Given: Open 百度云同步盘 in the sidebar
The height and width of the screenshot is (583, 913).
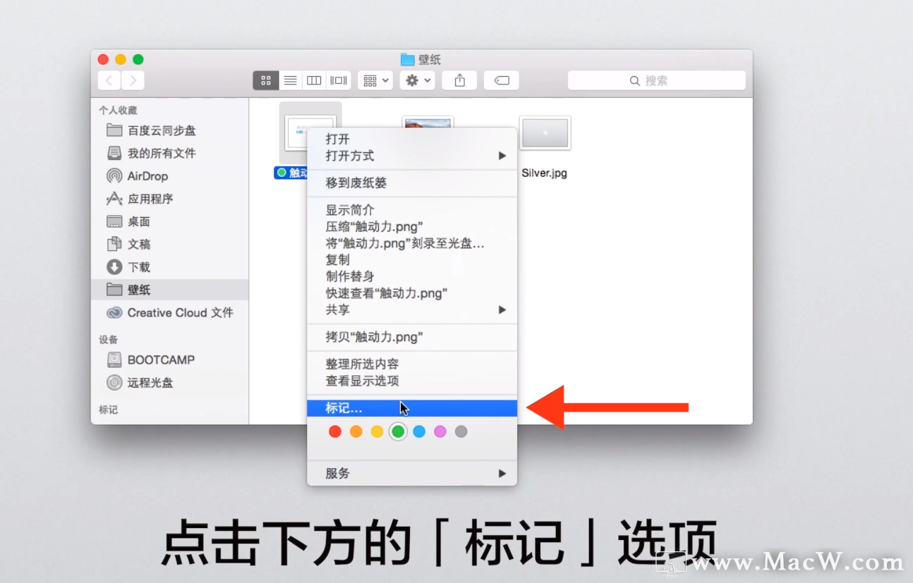Looking at the screenshot, I should tap(169, 130).
